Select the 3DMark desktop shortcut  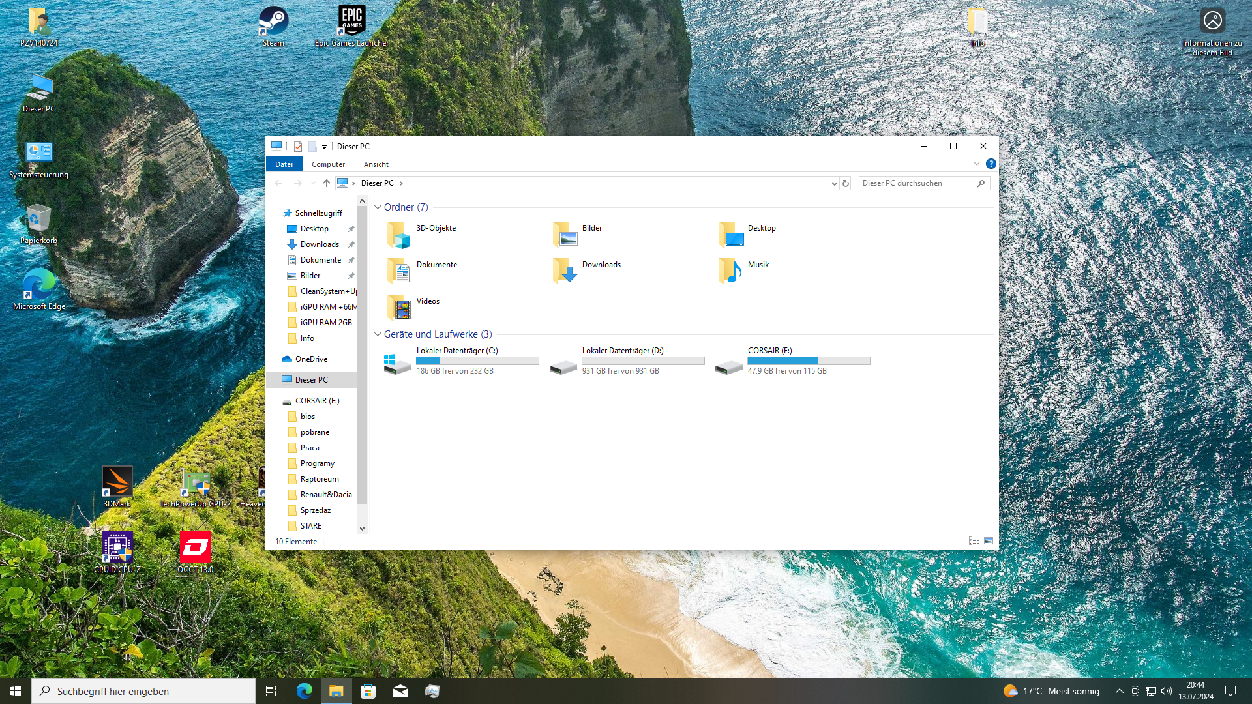[x=117, y=487]
